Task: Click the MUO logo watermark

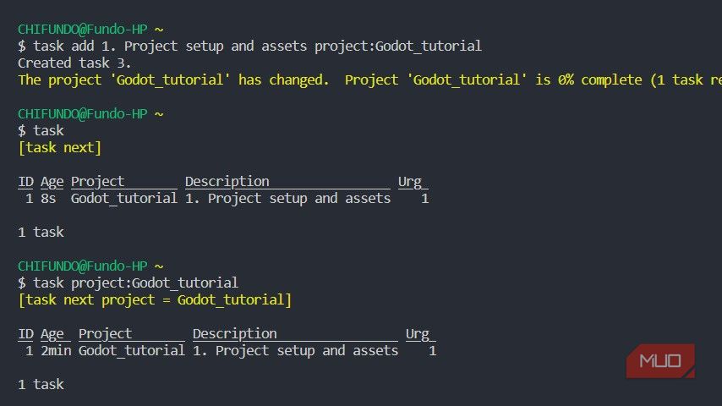Action: pos(660,361)
